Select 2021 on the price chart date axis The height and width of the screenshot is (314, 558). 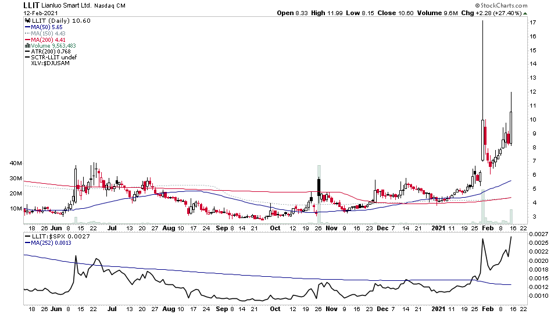(x=438, y=228)
